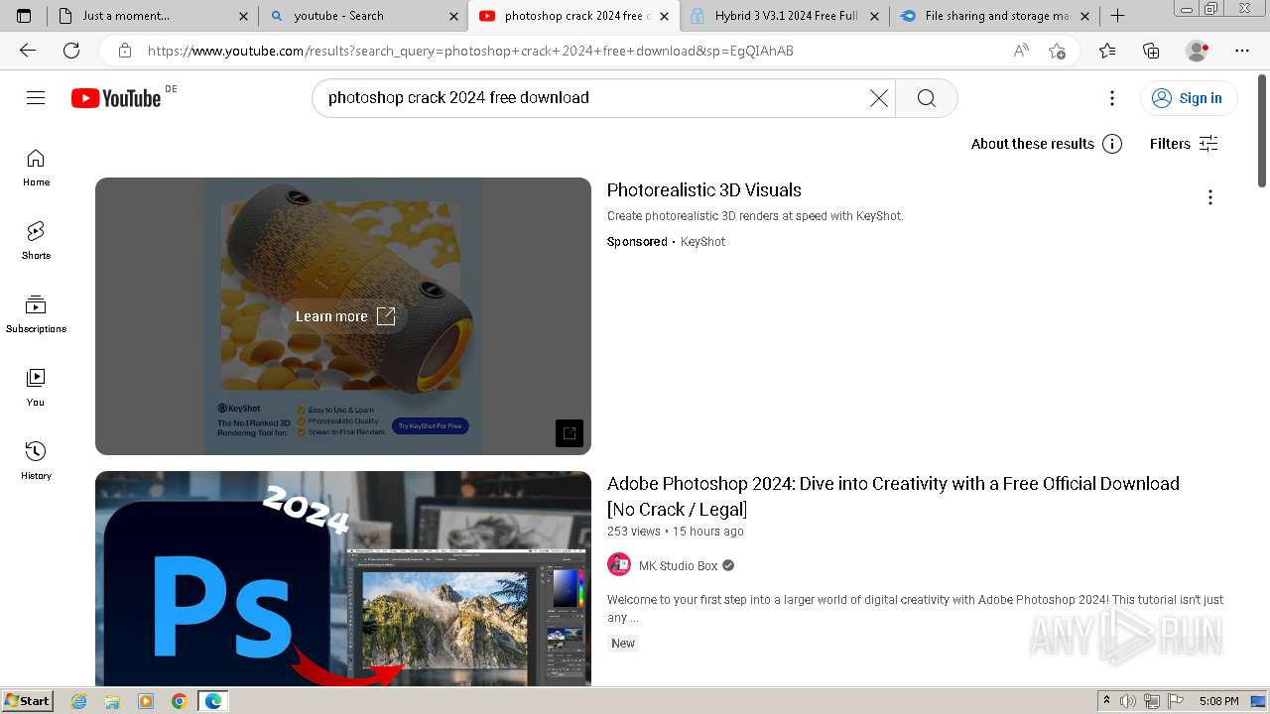Go back to previous page
The image size is (1270, 714).
point(28,51)
